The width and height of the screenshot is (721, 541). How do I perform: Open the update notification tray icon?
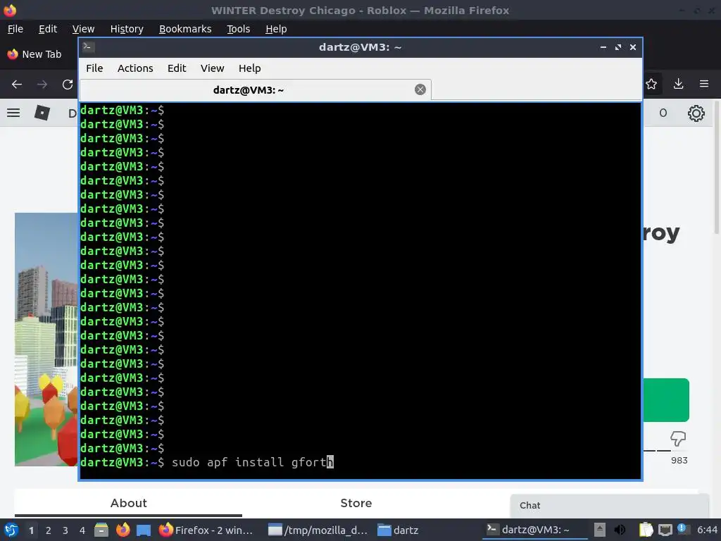tap(682, 530)
